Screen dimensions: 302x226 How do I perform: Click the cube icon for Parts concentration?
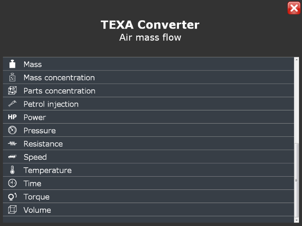pos(12,90)
